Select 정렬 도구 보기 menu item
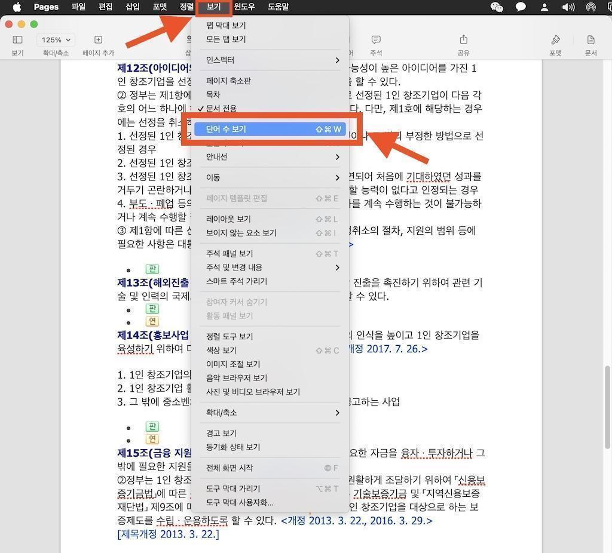612x553 pixels. pyautogui.click(x=270, y=337)
